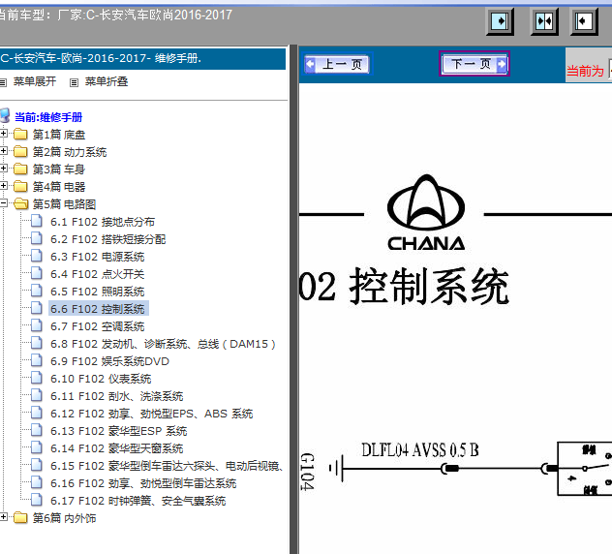Click the page icon of 6.10 仪表系统
This screenshot has width=612, height=554.
37,378
